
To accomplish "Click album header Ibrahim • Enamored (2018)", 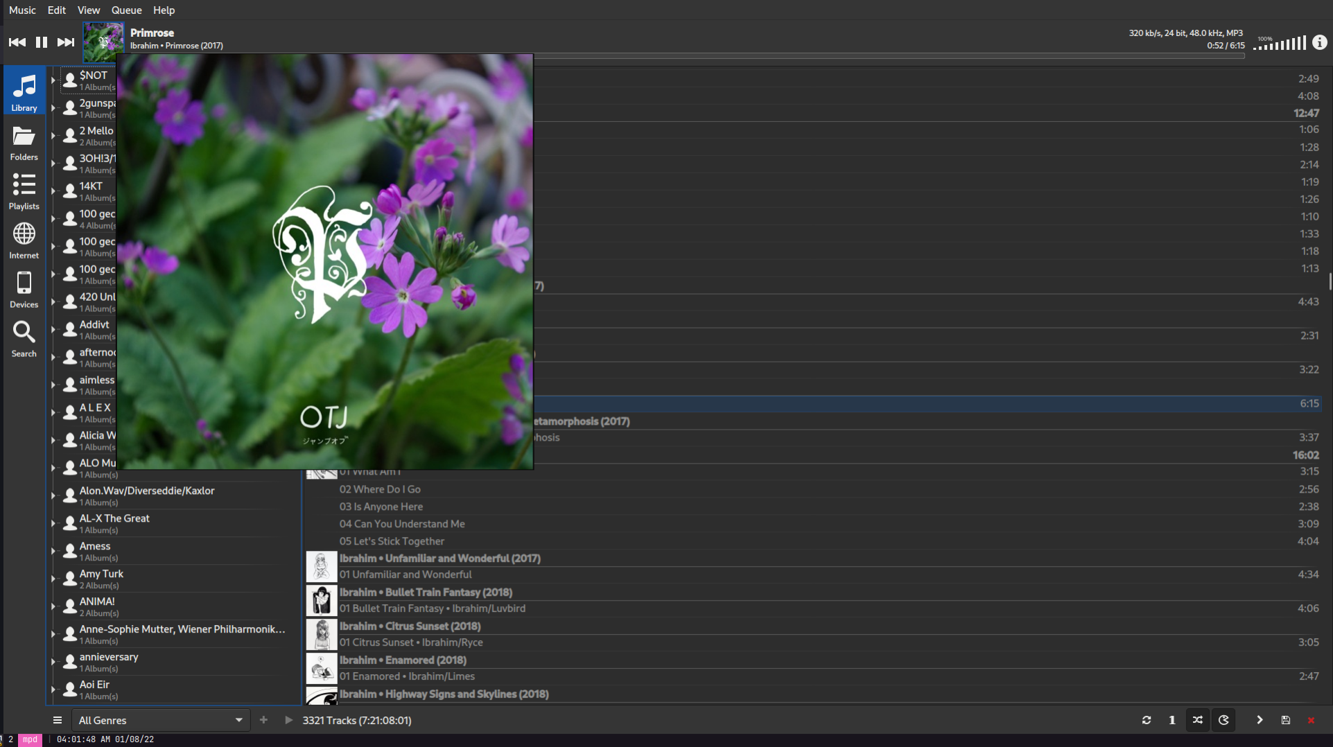I will 403,660.
